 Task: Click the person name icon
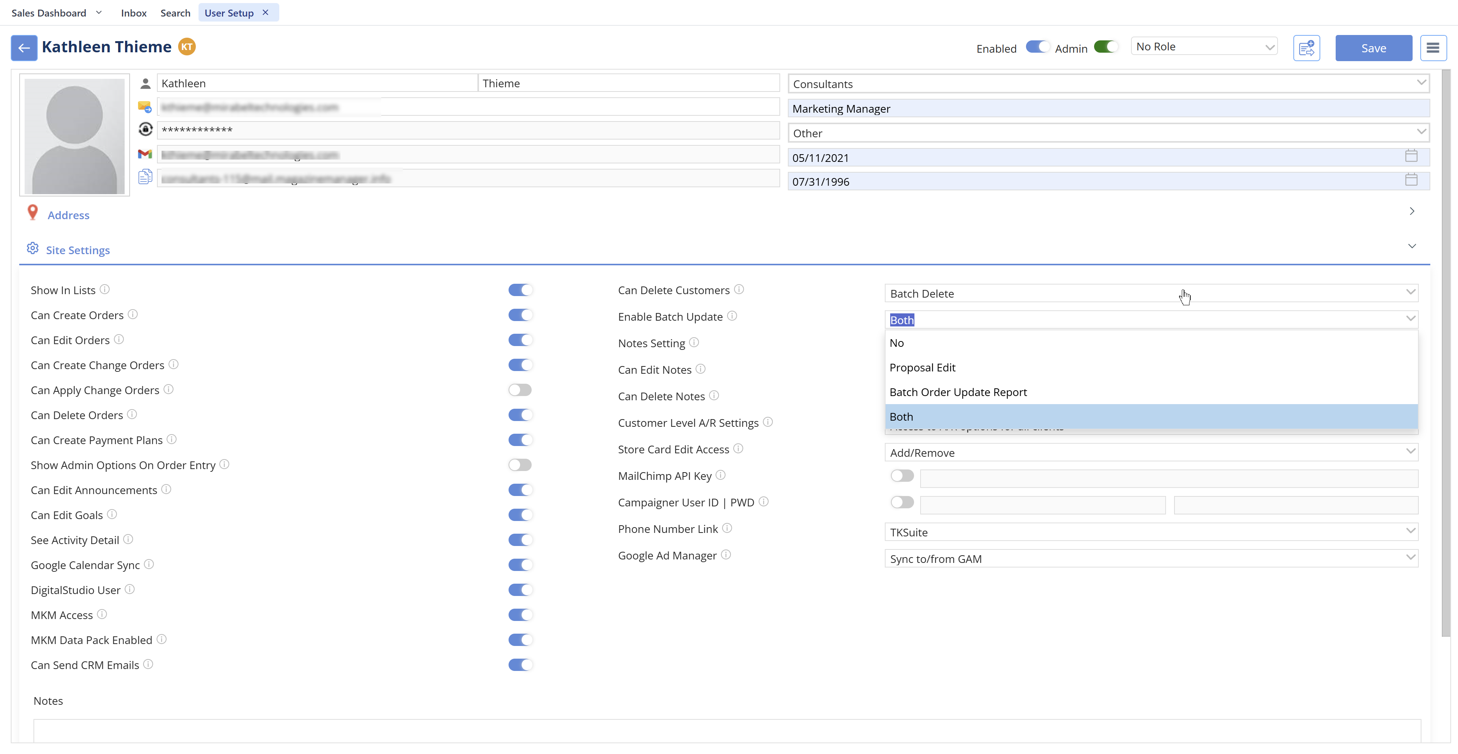pos(145,84)
